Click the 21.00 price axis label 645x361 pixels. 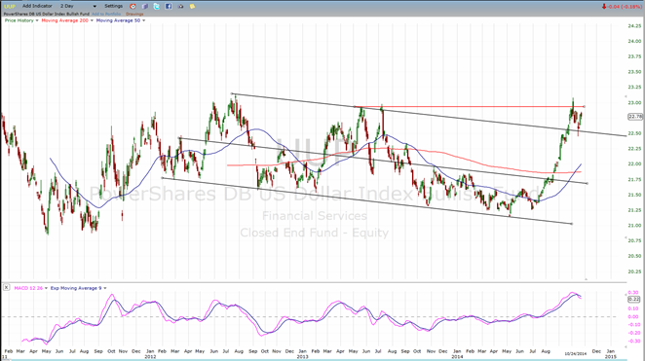click(x=634, y=226)
